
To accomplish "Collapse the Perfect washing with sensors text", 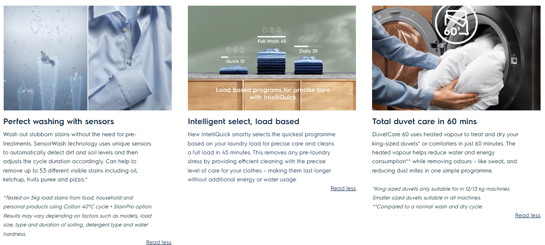I will [158, 242].
